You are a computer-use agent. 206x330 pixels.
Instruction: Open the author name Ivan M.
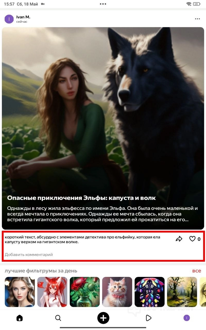click(23, 17)
